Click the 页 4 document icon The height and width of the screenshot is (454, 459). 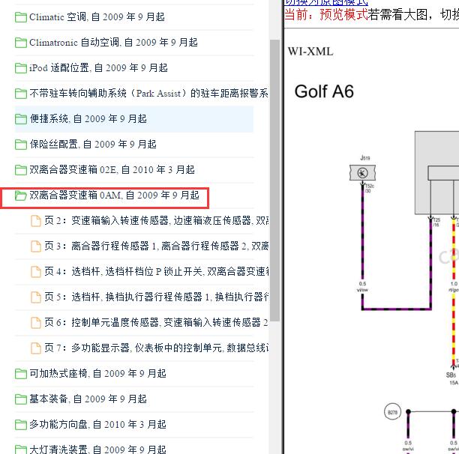pos(36,272)
